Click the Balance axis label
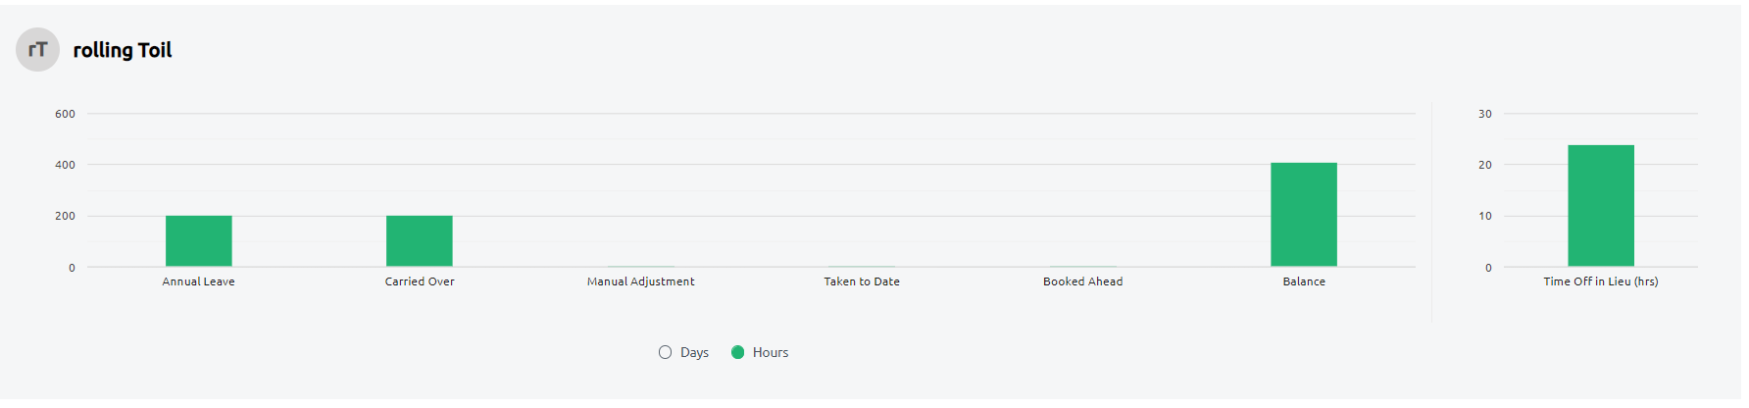 coord(1304,281)
